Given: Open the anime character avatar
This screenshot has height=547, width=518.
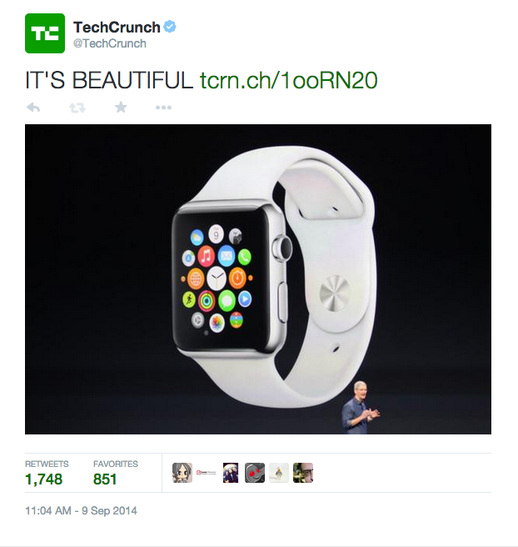Looking at the screenshot, I should click(182, 473).
